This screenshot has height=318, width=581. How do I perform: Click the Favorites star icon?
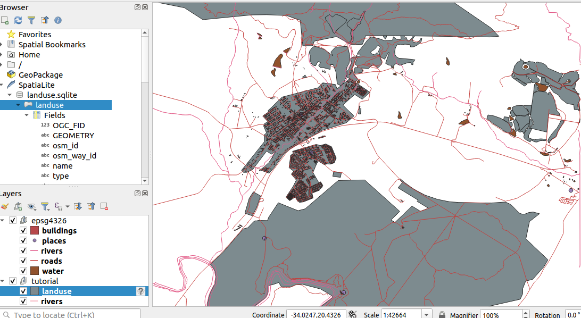pyautogui.click(x=11, y=35)
